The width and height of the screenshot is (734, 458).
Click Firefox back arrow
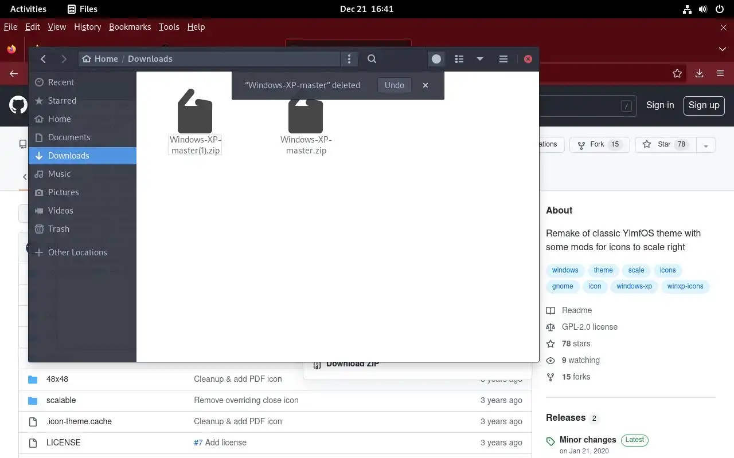coord(14,73)
